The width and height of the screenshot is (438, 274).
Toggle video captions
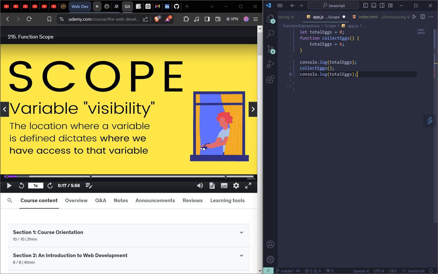[224, 186]
